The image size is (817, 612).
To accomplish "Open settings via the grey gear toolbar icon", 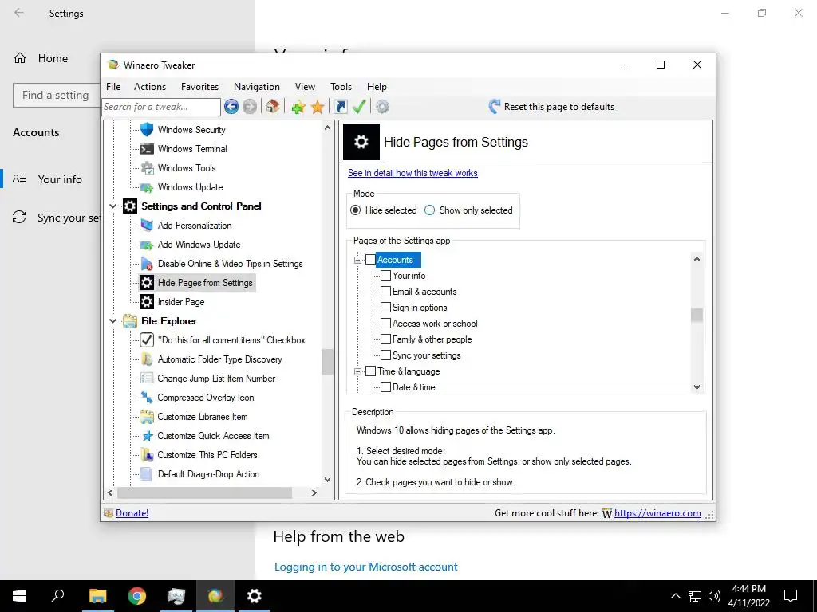I will pyautogui.click(x=382, y=107).
